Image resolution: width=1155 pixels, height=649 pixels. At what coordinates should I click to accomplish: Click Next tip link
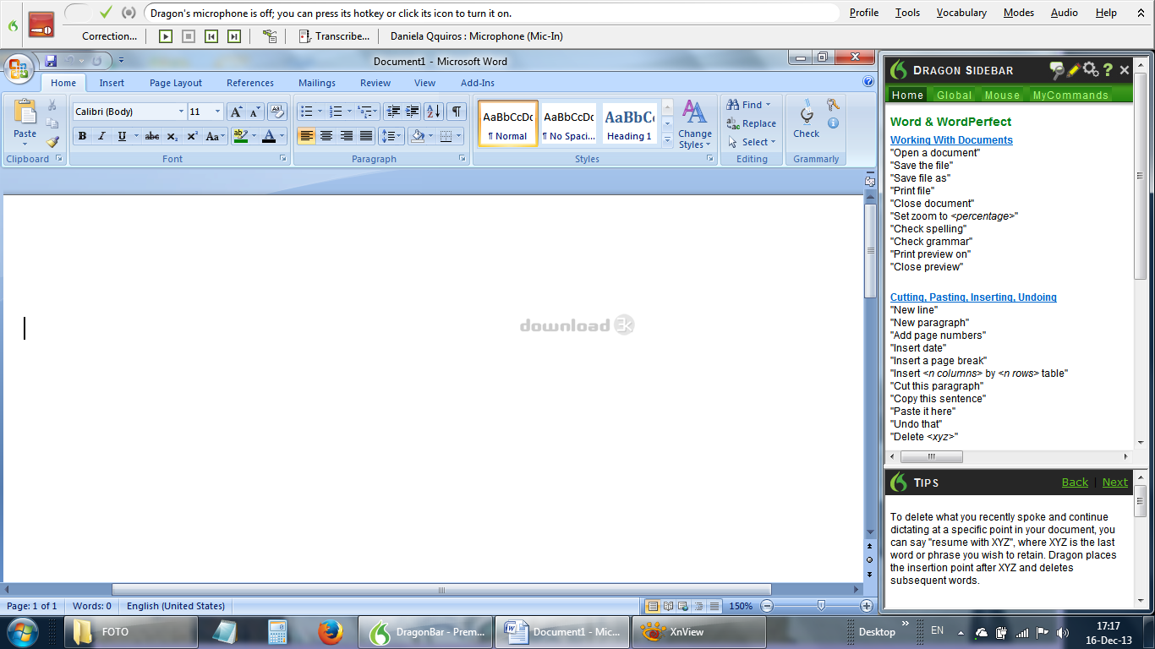tap(1114, 483)
